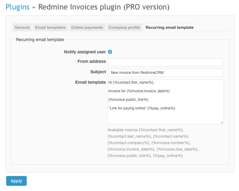
Task: Click the invoice.public_link line in the template
Action: (x=128, y=99)
